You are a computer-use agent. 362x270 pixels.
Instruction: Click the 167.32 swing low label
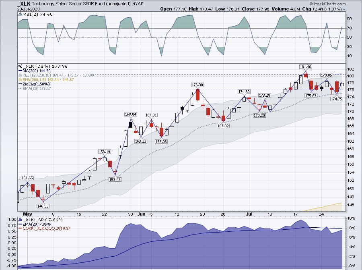click(x=223, y=126)
